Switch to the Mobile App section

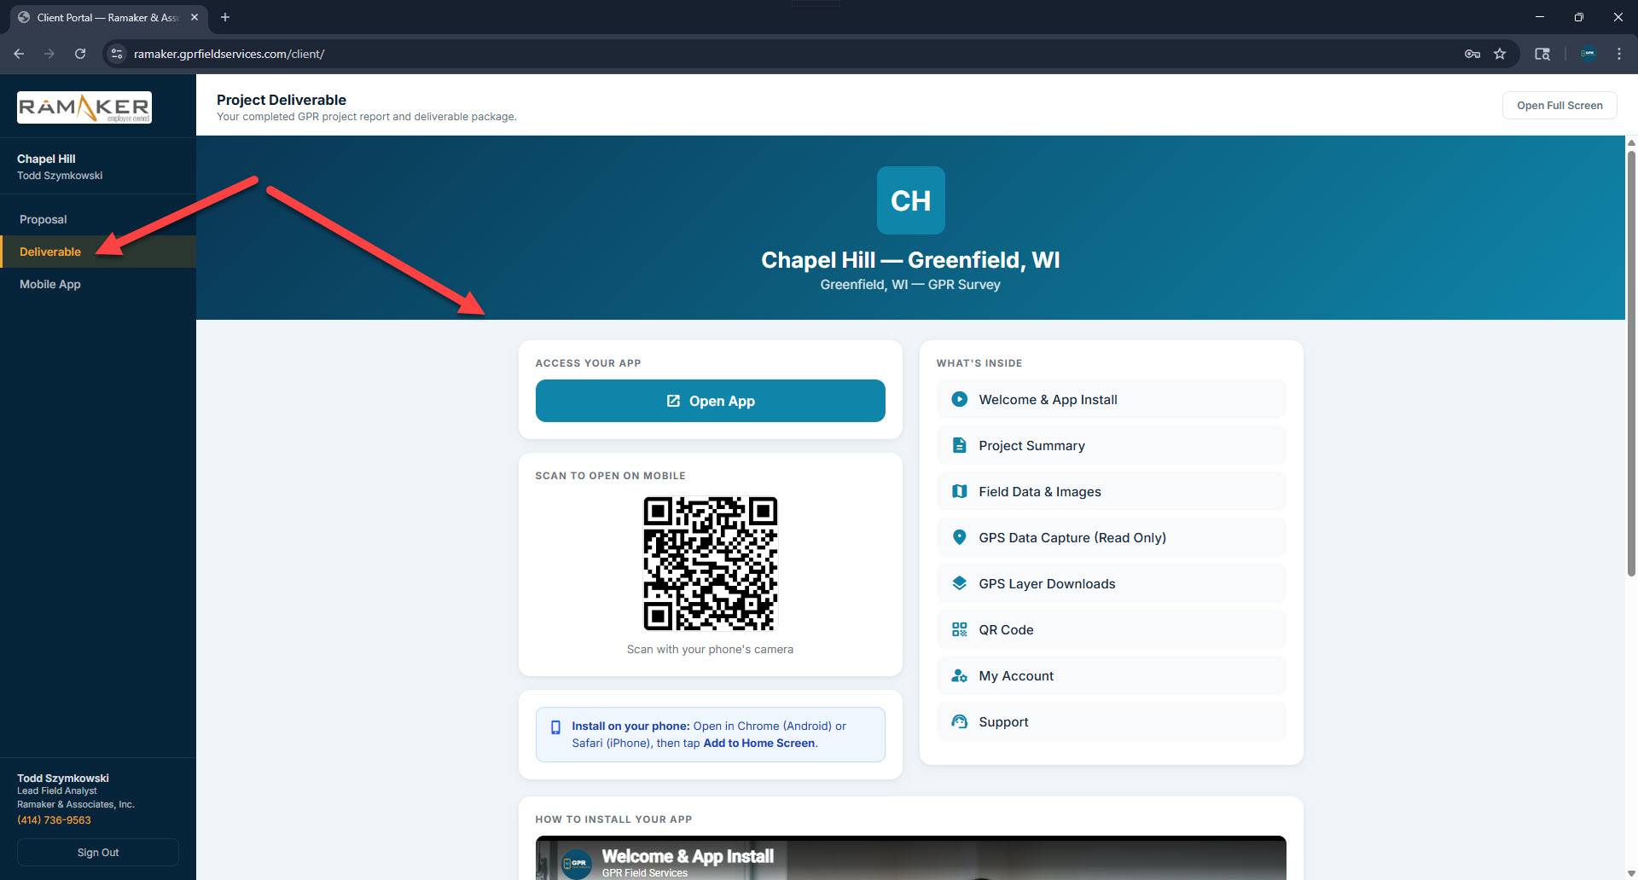(49, 284)
